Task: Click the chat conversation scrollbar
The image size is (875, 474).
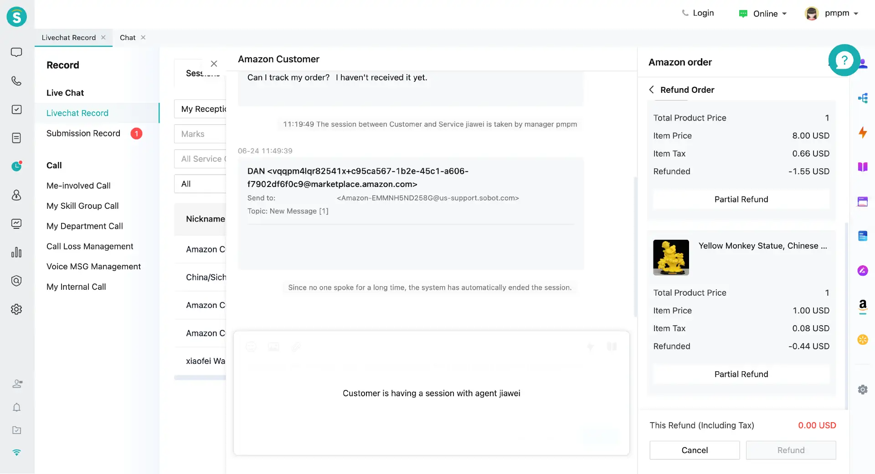Action: point(635,247)
